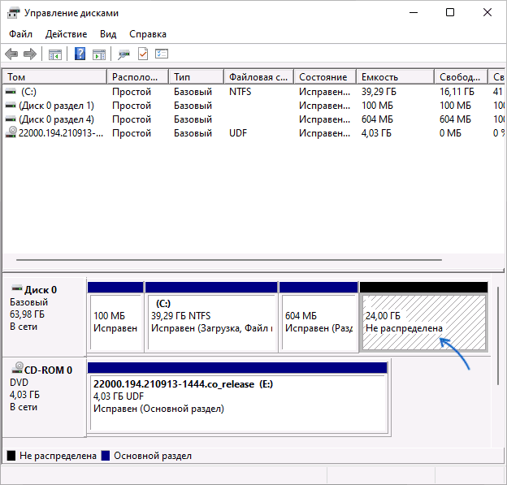This screenshot has width=507, height=485.
Task: Select the 24,00 ГБ unallocated space block
Action: tap(423, 323)
